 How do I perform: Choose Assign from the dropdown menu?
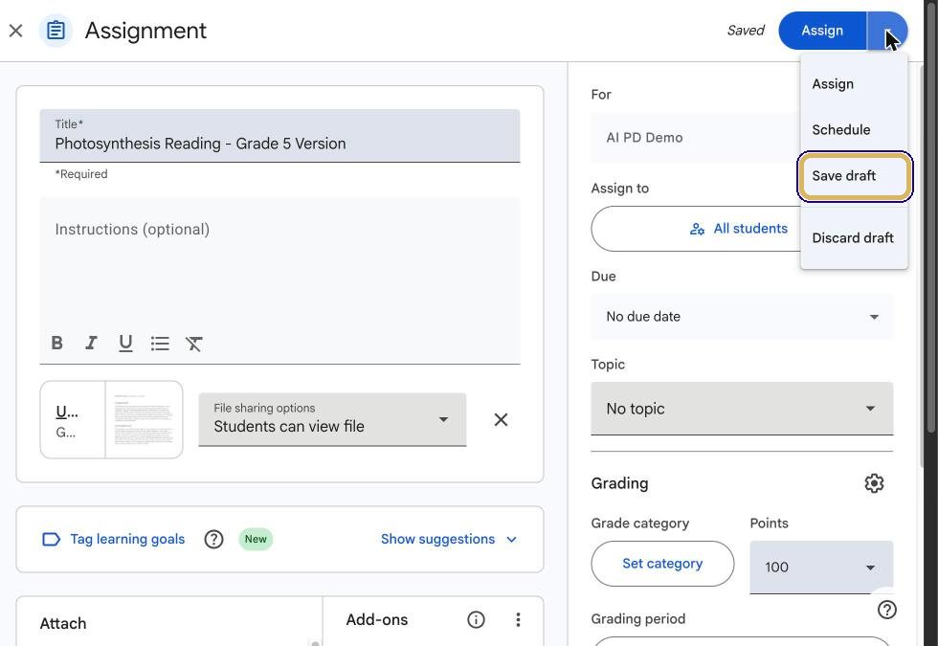coord(854,84)
